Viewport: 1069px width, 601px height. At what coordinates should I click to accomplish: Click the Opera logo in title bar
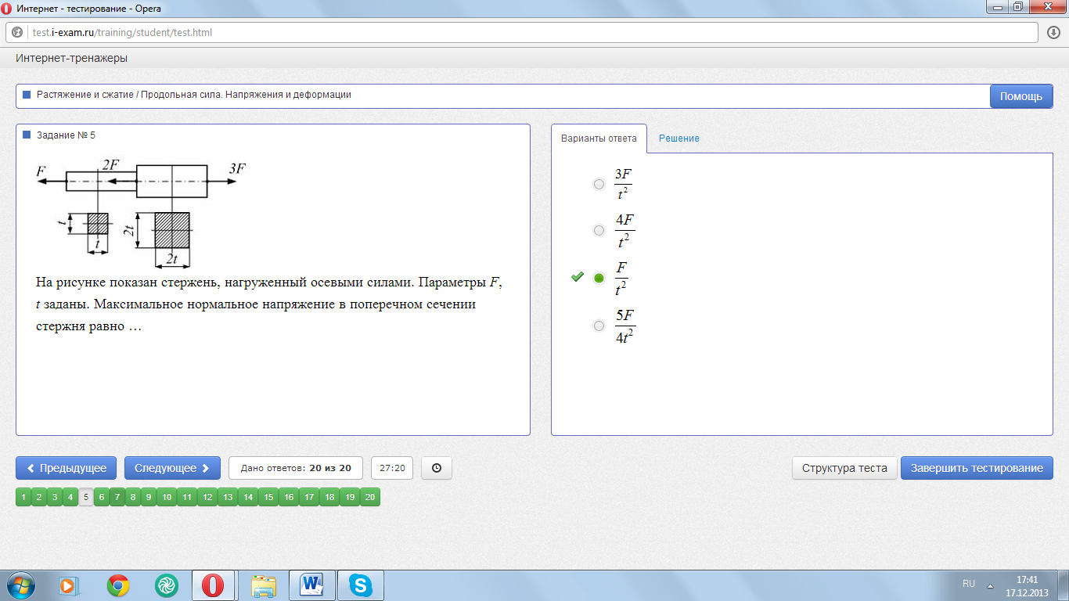pyautogui.click(x=8, y=7)
